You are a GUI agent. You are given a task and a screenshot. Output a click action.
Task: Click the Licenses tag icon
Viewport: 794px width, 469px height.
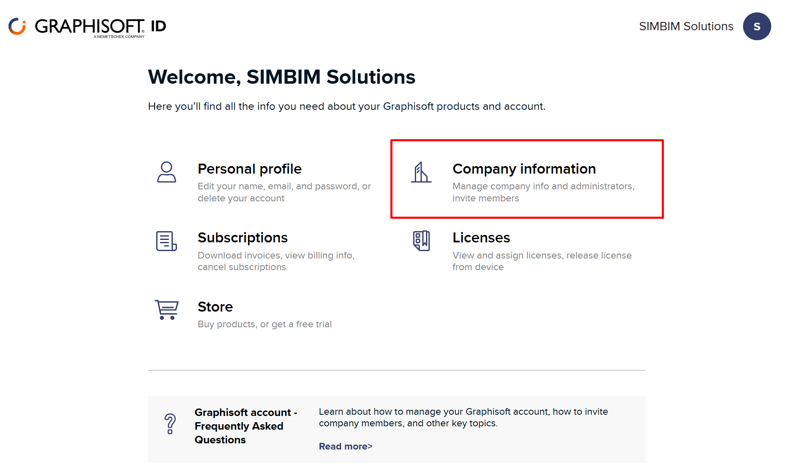point(421,241)
